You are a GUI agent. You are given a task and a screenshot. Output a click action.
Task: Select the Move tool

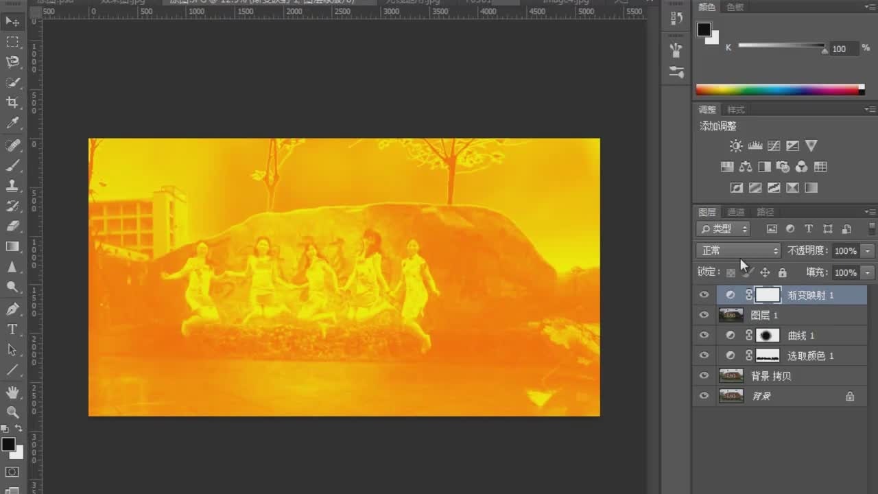tap(12, 22)
